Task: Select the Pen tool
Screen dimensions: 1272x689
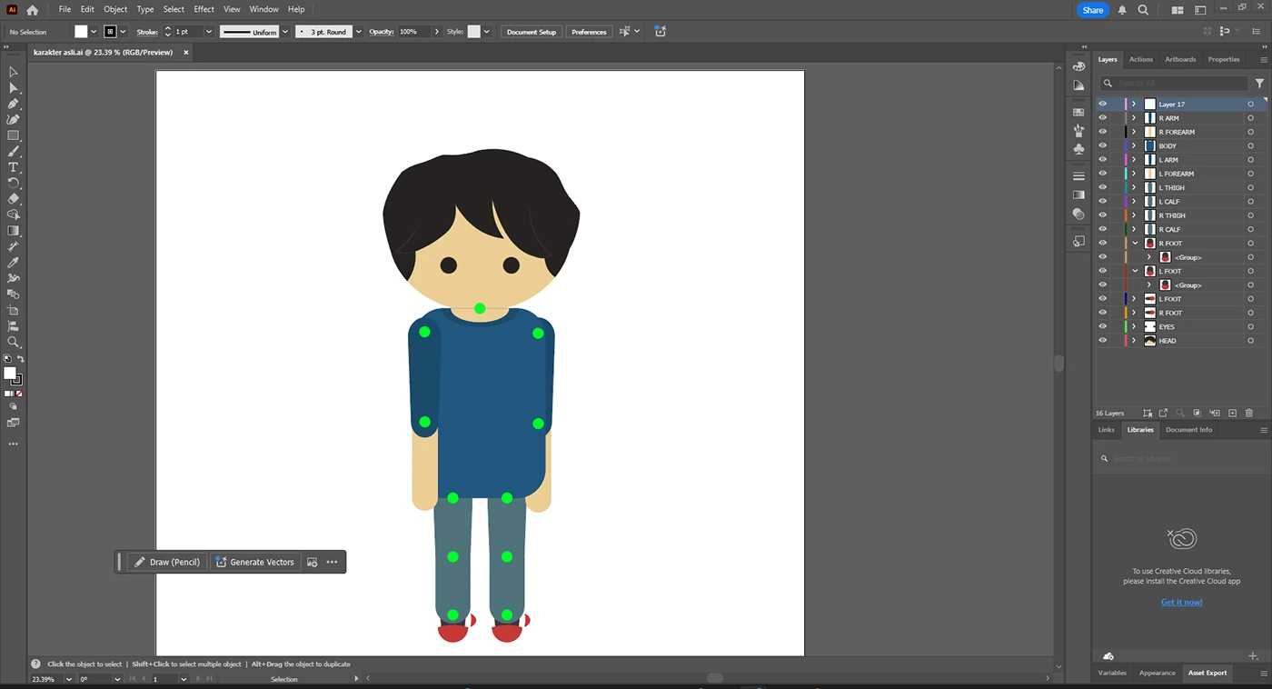Action: pos(14,104)
